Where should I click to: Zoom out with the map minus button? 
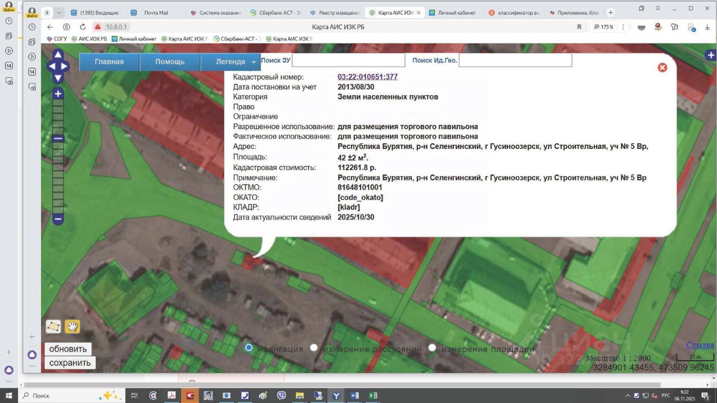click(58, 219)
